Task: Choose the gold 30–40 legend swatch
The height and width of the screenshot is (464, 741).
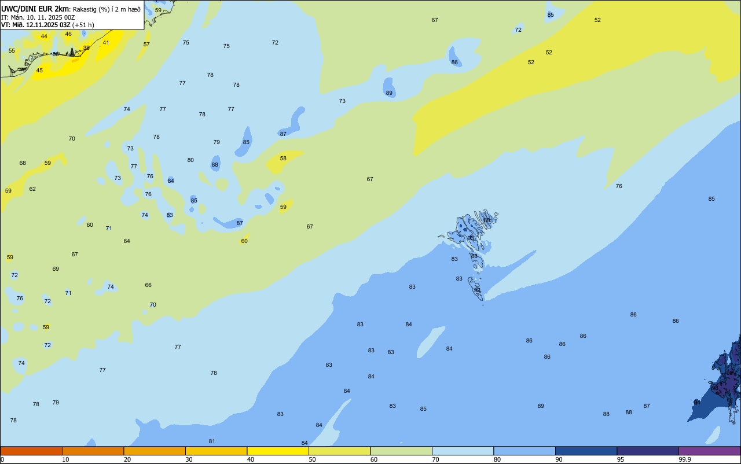Action: [x=216, y=451]
